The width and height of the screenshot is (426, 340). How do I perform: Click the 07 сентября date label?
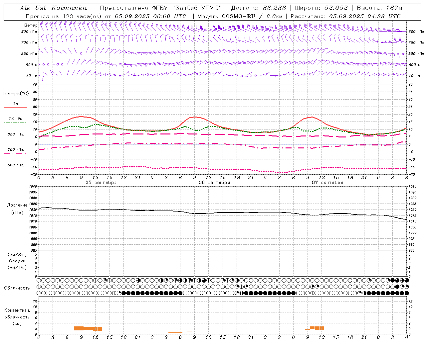327,182
